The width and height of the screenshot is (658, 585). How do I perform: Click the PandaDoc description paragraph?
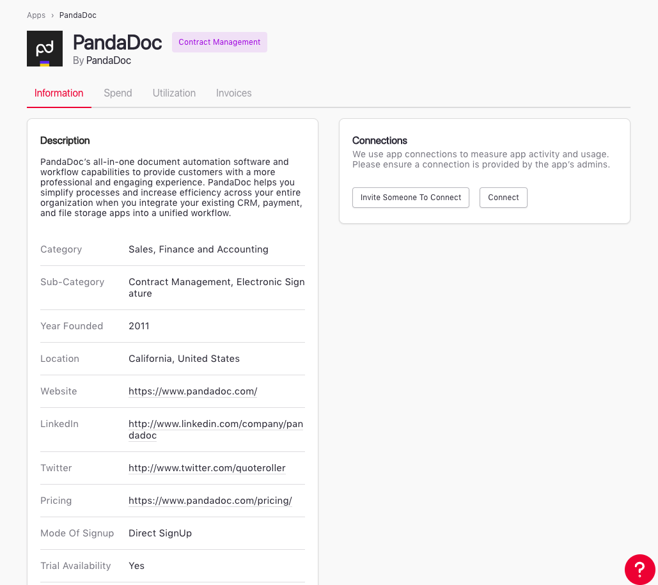pos(171,187)
